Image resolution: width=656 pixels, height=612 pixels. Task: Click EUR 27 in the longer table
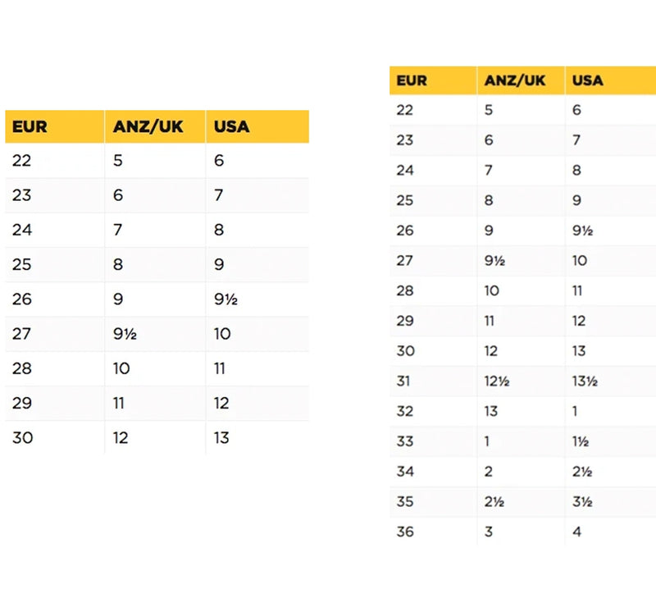405,261
